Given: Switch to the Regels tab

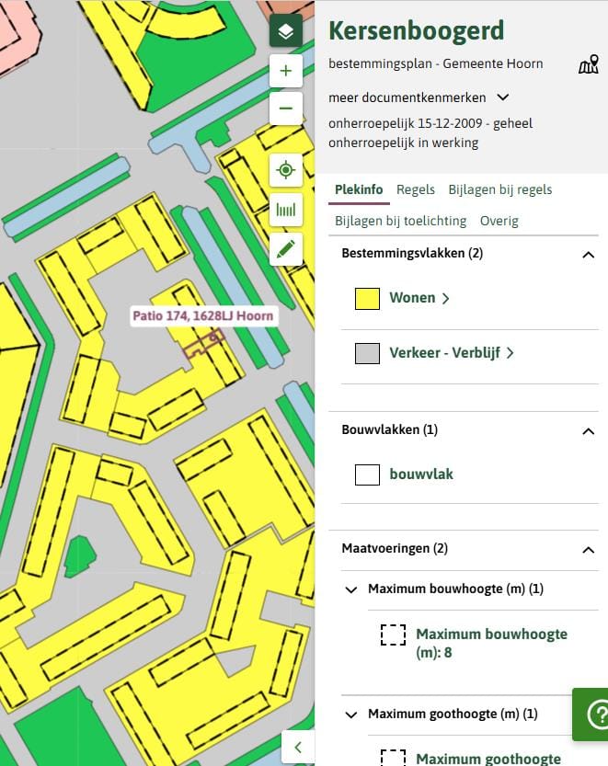Looking at the screenshot, I should click(x=415, y=189).
